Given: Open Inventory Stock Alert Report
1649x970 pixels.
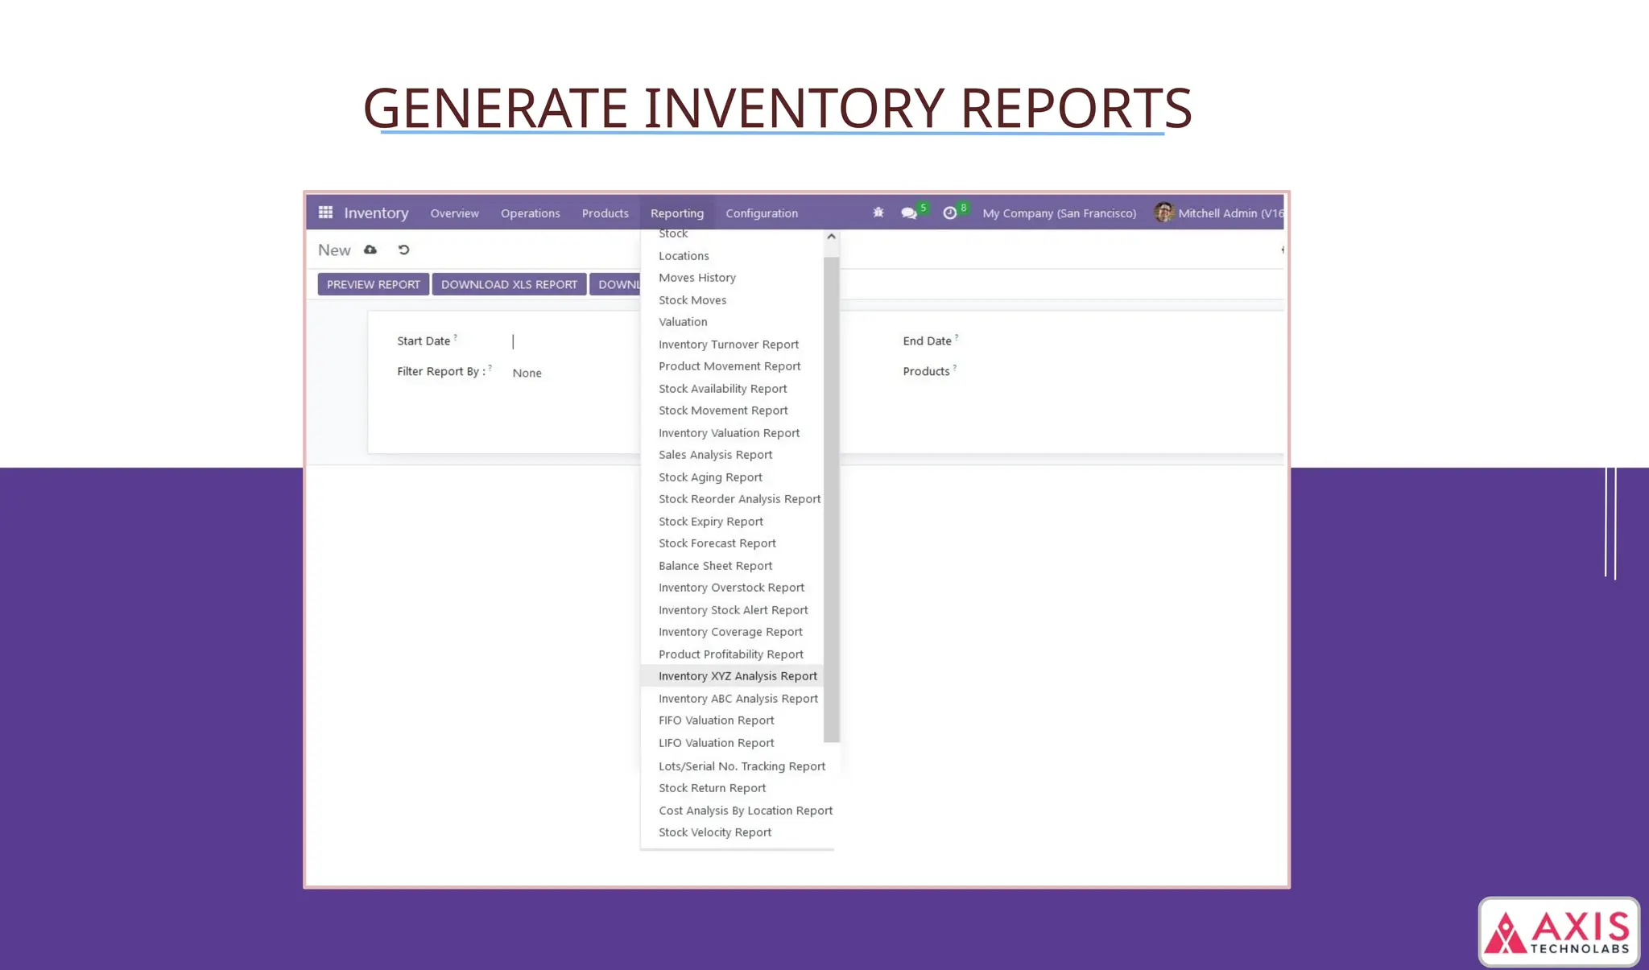Looking at the screenshot, I should coord(732,610).
